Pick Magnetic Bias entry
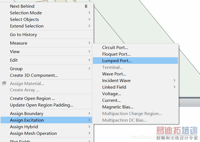Screen dimensions: 200x142 click(118, 107)
